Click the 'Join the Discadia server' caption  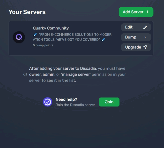click(75, 105)
